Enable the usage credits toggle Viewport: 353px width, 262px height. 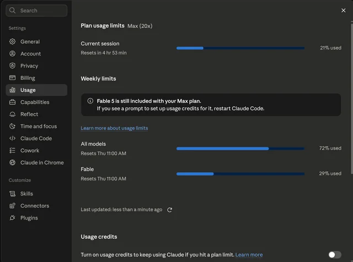(x=335, y=255)
